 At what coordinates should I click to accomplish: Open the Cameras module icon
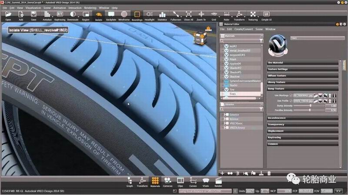pos(167,182)
